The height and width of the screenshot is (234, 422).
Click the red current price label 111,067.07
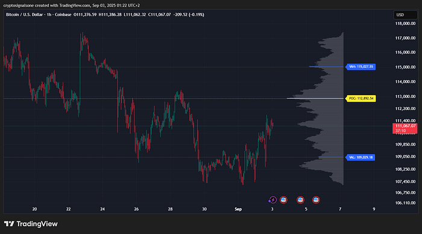[x=405, y=128]
